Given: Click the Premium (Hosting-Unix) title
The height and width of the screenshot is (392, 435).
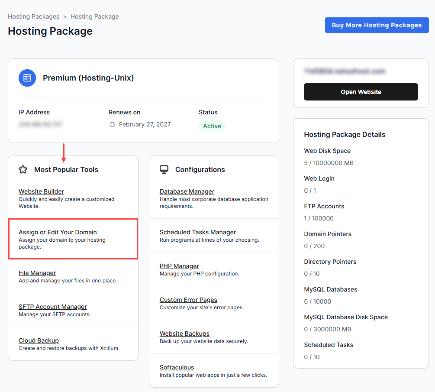Looking at the screenshot, I should tap(88, 78).
